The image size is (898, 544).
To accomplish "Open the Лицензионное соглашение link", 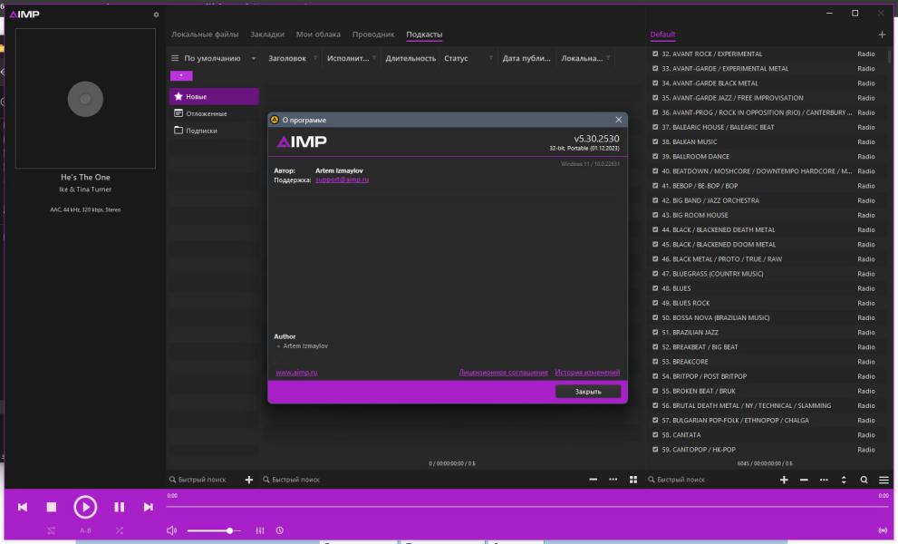I will [x=504, y=373].
